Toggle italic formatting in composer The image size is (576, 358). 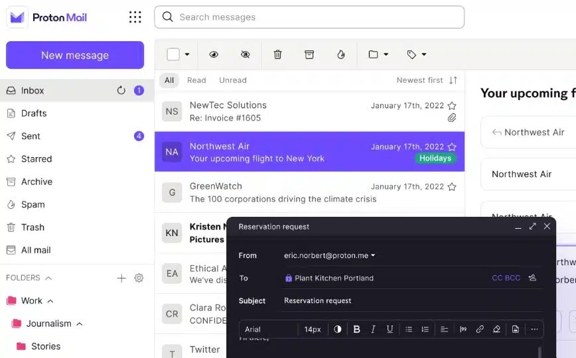pos(373,329)
